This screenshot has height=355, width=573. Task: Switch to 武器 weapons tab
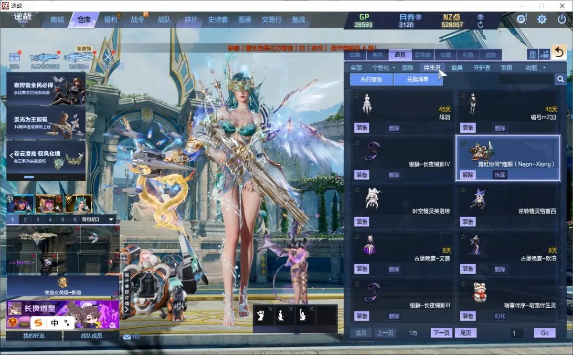[355, 55]
